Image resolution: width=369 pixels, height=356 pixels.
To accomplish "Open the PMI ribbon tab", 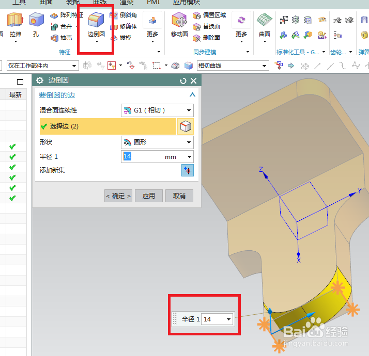I will (x=153, y=3).
